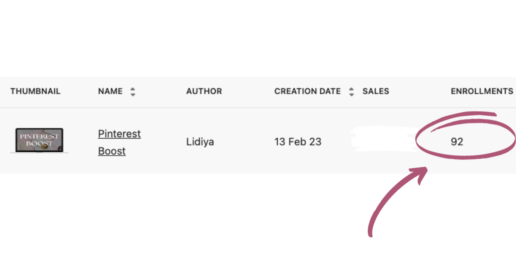The height and width of the screenshot is (271, 516).
Task: Select the SALES column header
Action: pos(375,92)
